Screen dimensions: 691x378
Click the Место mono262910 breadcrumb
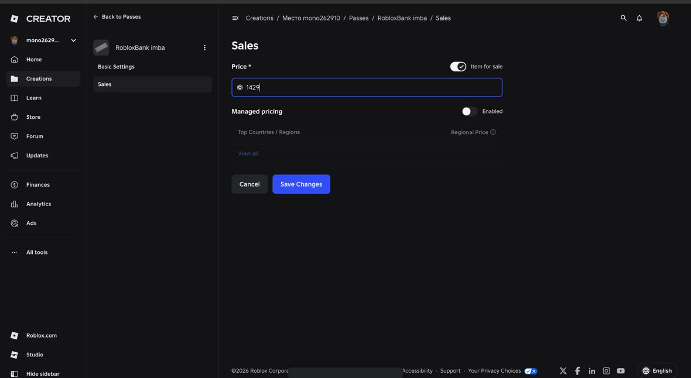coord(311,18)
